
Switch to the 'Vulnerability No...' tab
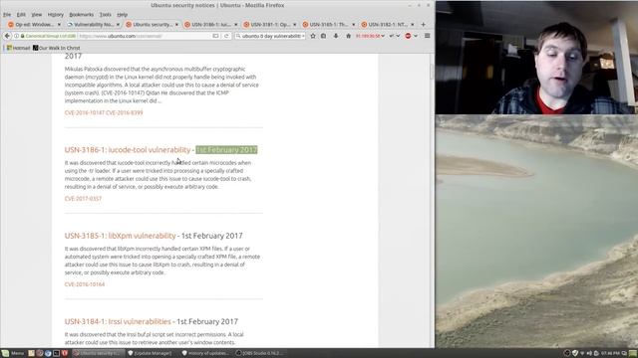pyautogui.click(x=93, y=24)
